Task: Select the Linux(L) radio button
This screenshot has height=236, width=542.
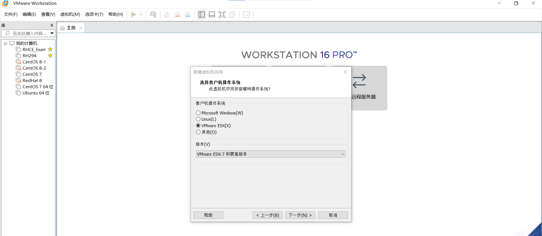Action: 198,119
